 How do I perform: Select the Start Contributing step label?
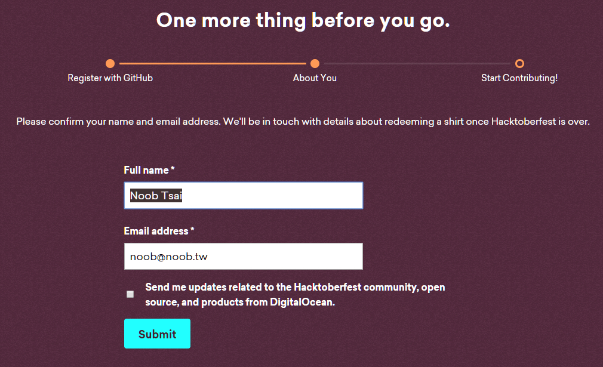[519, 78]
